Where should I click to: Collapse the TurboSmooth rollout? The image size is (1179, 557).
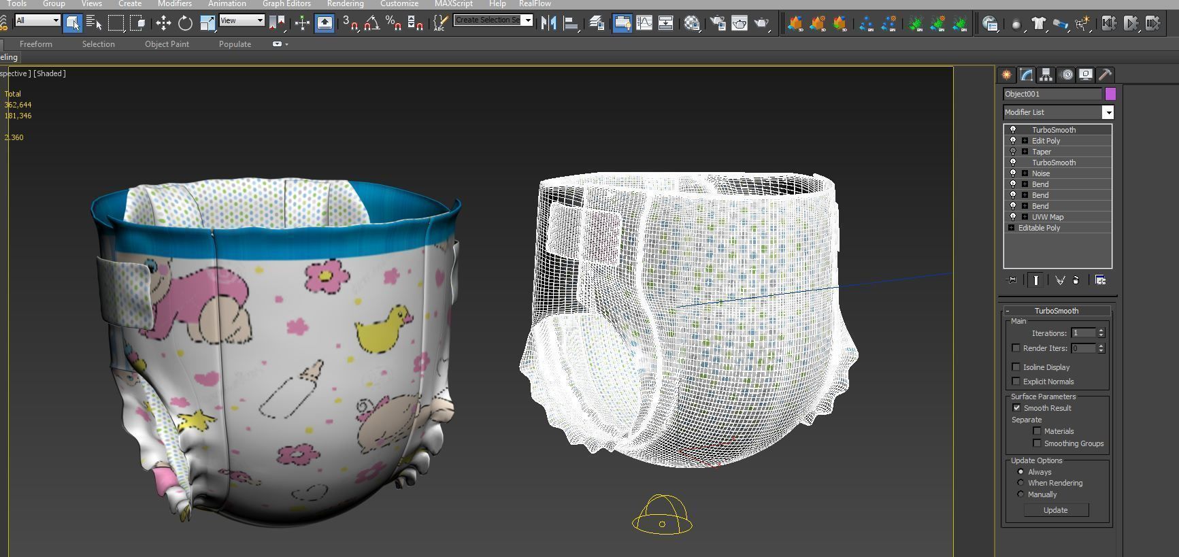coord(1057,311)
